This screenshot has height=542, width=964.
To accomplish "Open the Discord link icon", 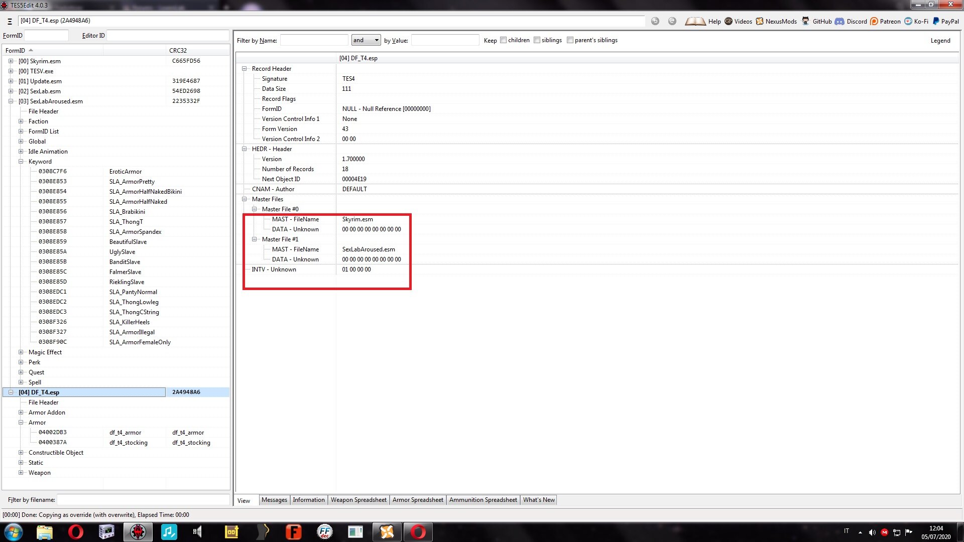I will click(839, 21).
